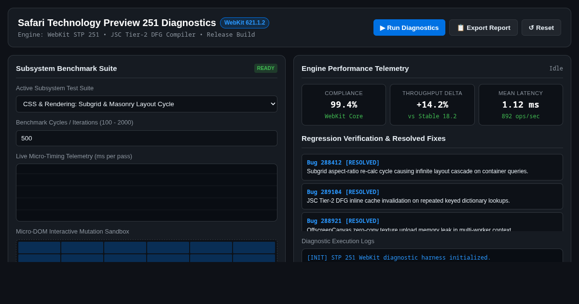Open Bug 288412 resolved entry

[432, 167]
